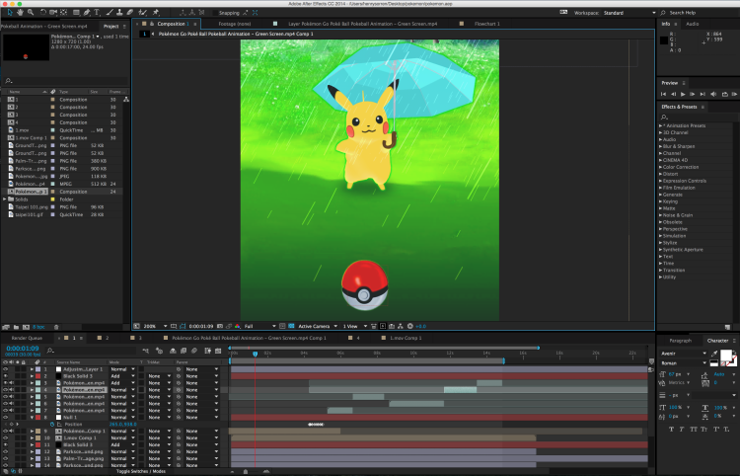Viewport: 740px width, 476px height.
Task: Select the Pen tool
Action: [87, 12]
